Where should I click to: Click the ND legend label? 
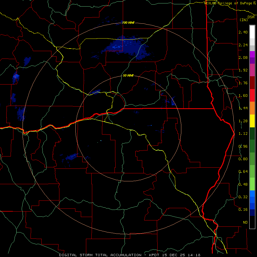[x=245, y=222]
